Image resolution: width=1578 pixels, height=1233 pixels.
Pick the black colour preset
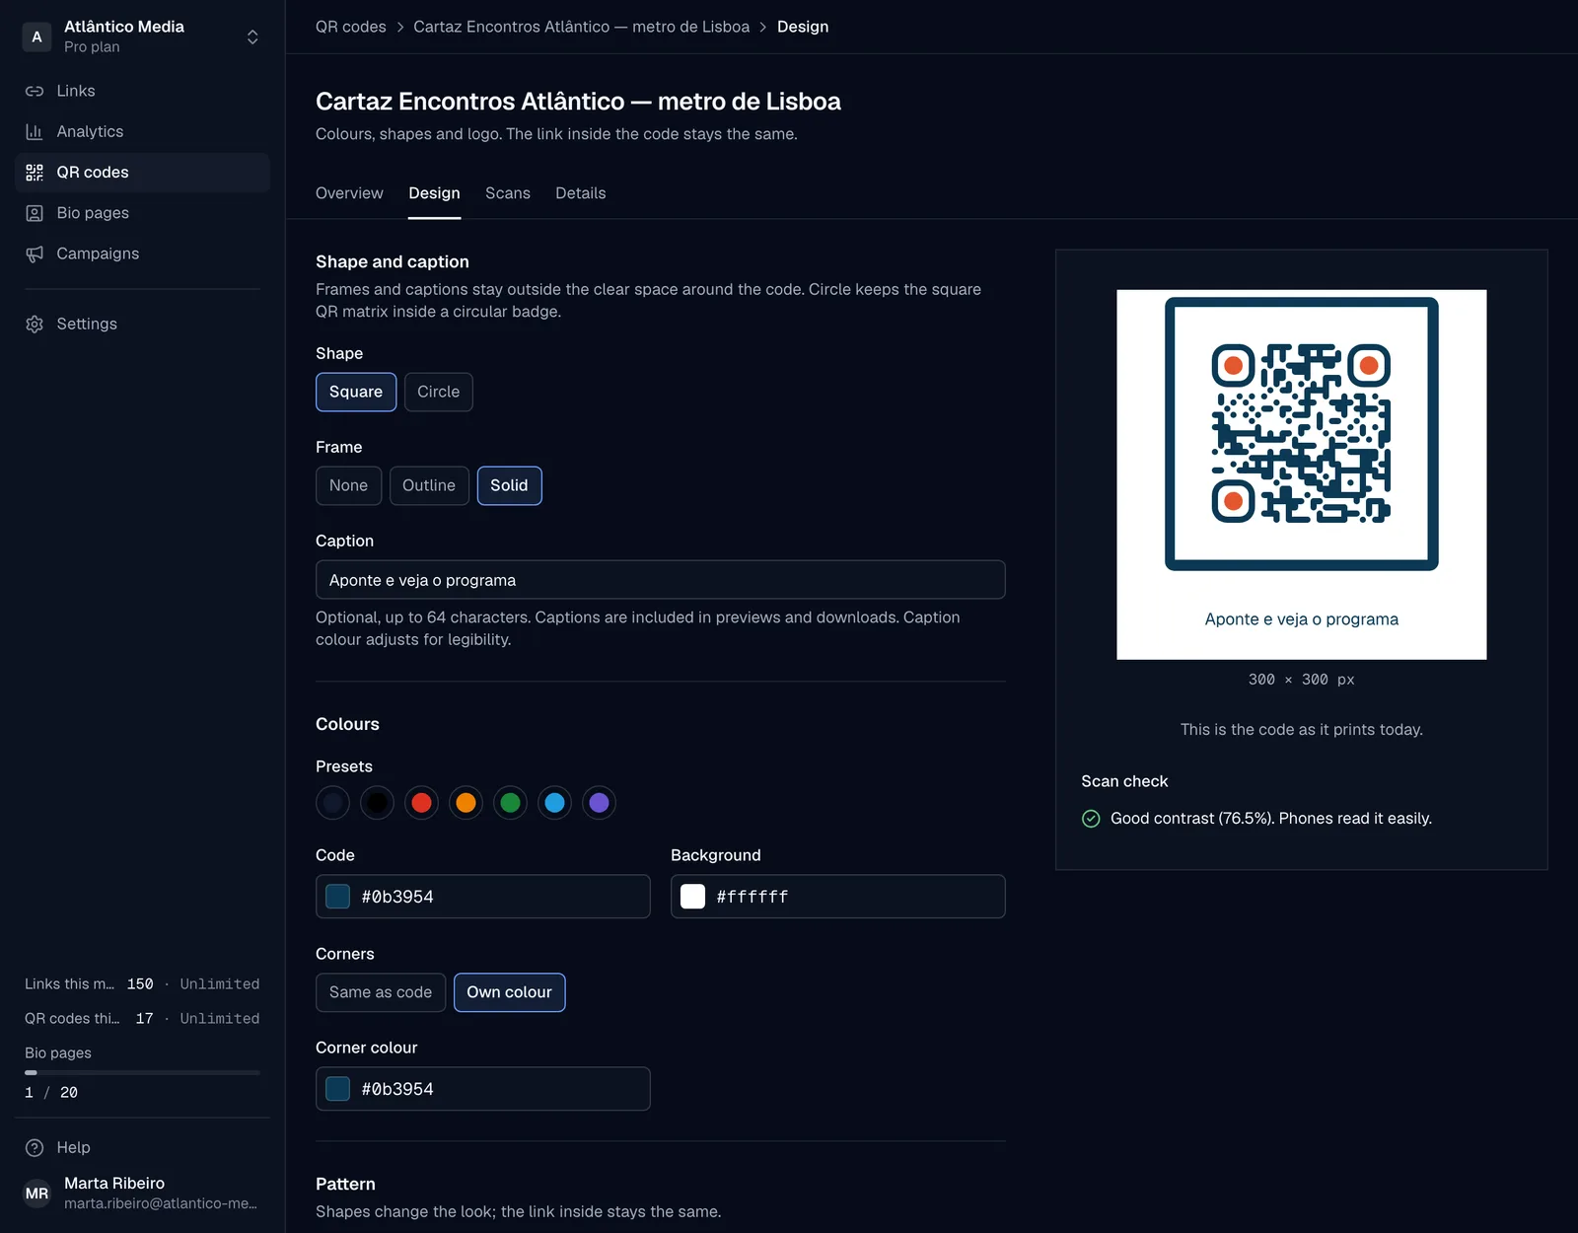point(377,803)
